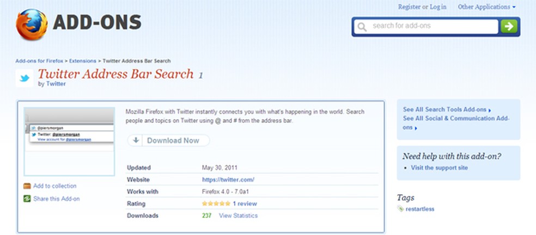The image size is (536, 235).
Task: Click the 237 downloads count
Action: [x=206, y=215]
